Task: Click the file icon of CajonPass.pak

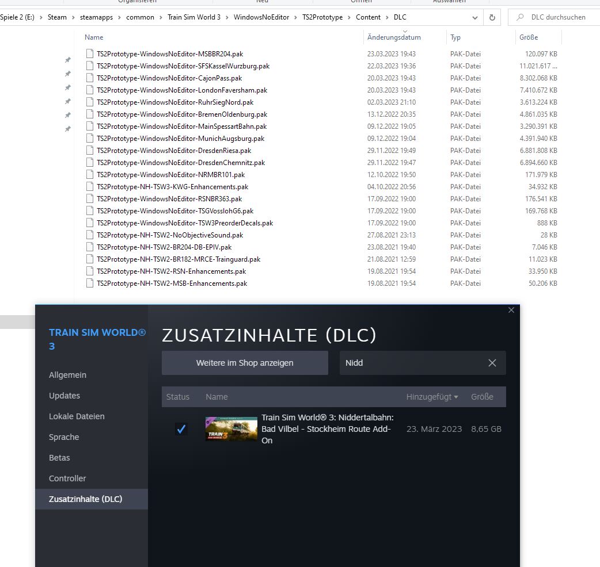Action: (90, 78)
